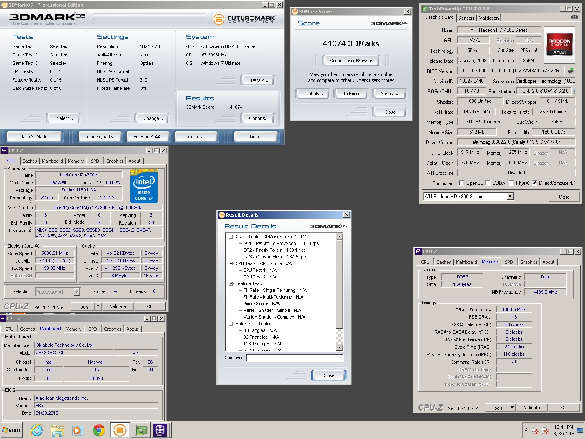This screenshot has width=585, height=439.
Task: Open SPD tab in CPU-Z Memory window
Action: tap(509, 262)
